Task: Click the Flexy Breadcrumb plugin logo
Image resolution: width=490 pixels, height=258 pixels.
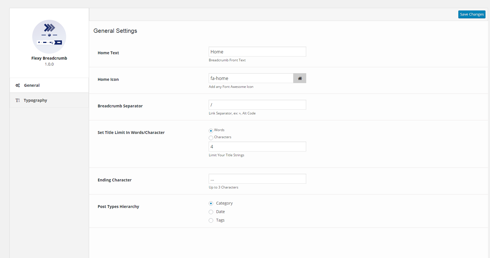Action: pyautogui.click(x=49, y=36)
